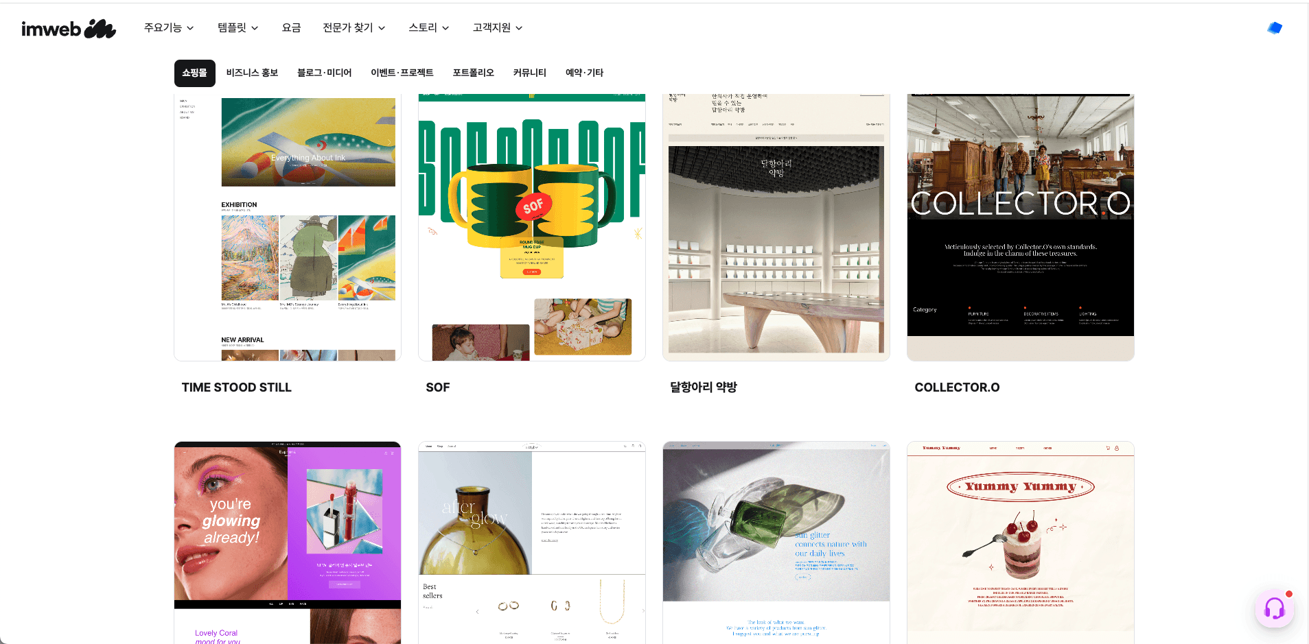Select the 쇼핑몰 category tab
Screen dimensions: 1309x644
[x=195, y=73]
